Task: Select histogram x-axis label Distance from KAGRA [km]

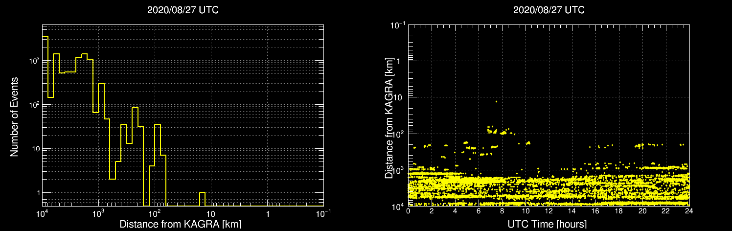Action: coord(180,224)
